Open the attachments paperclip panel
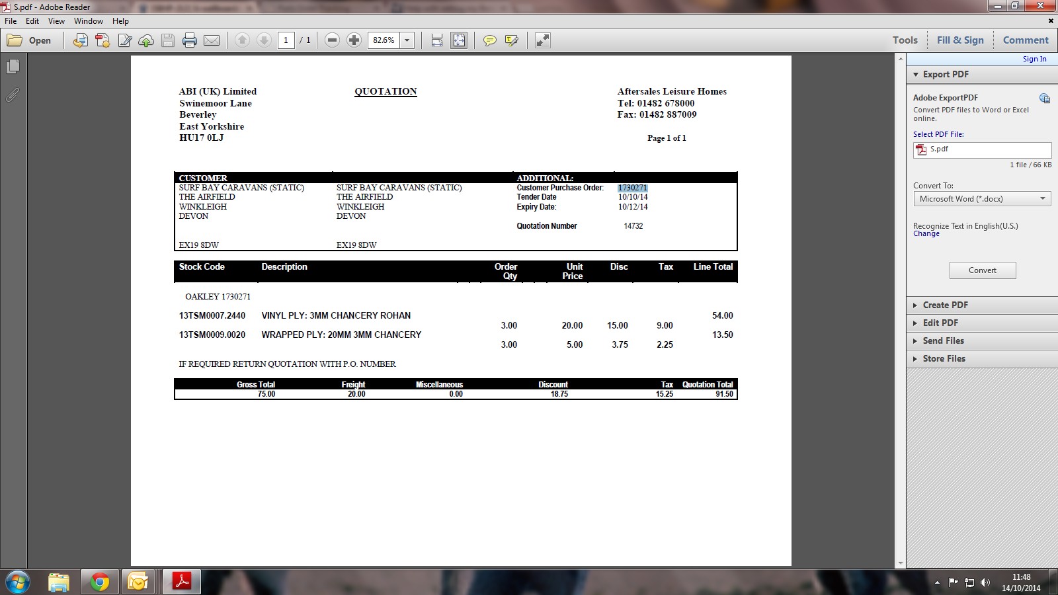This screenshot has width=1058, height=595. tap(13, 95)
